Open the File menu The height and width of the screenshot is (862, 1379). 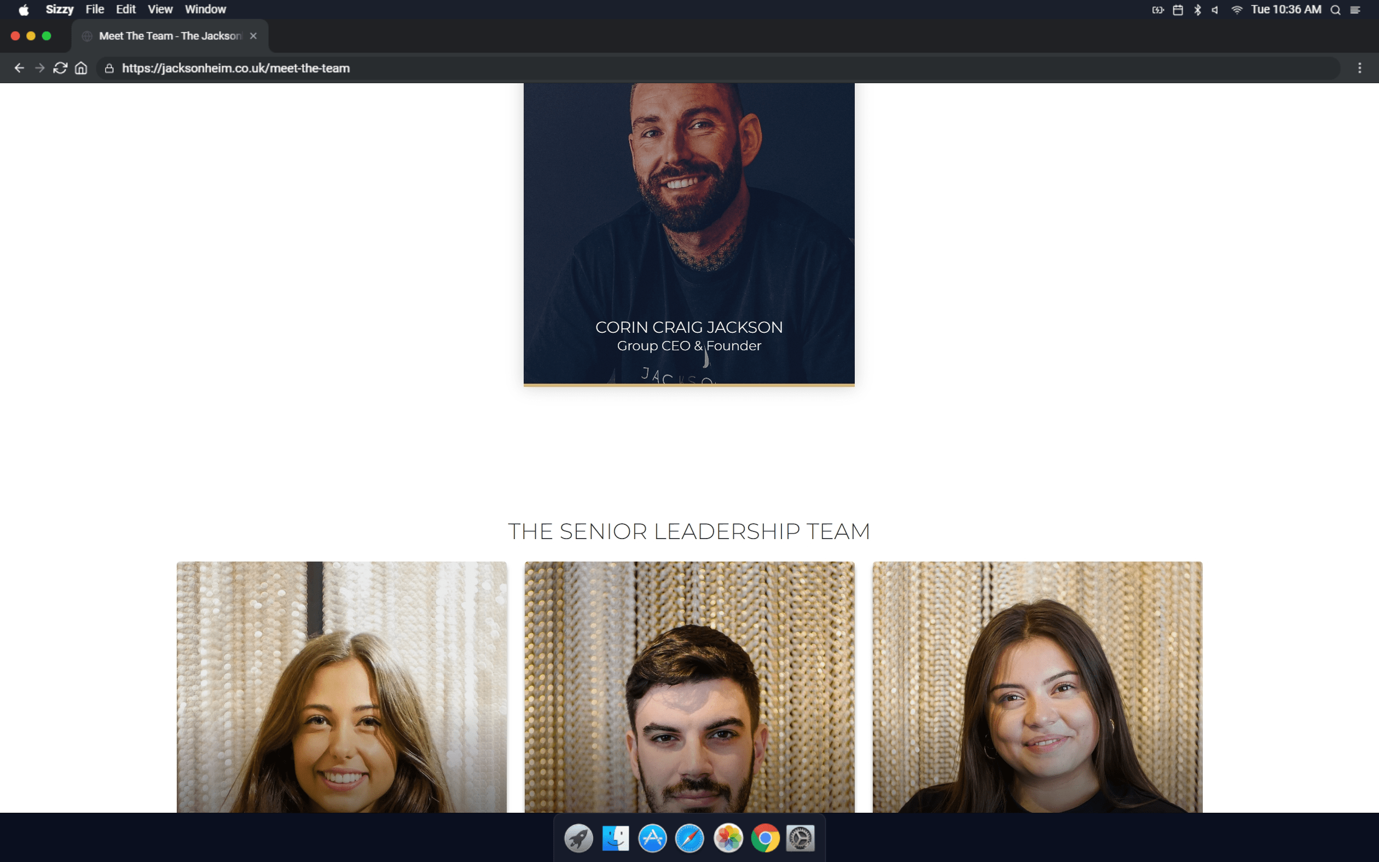pos(95,10)
